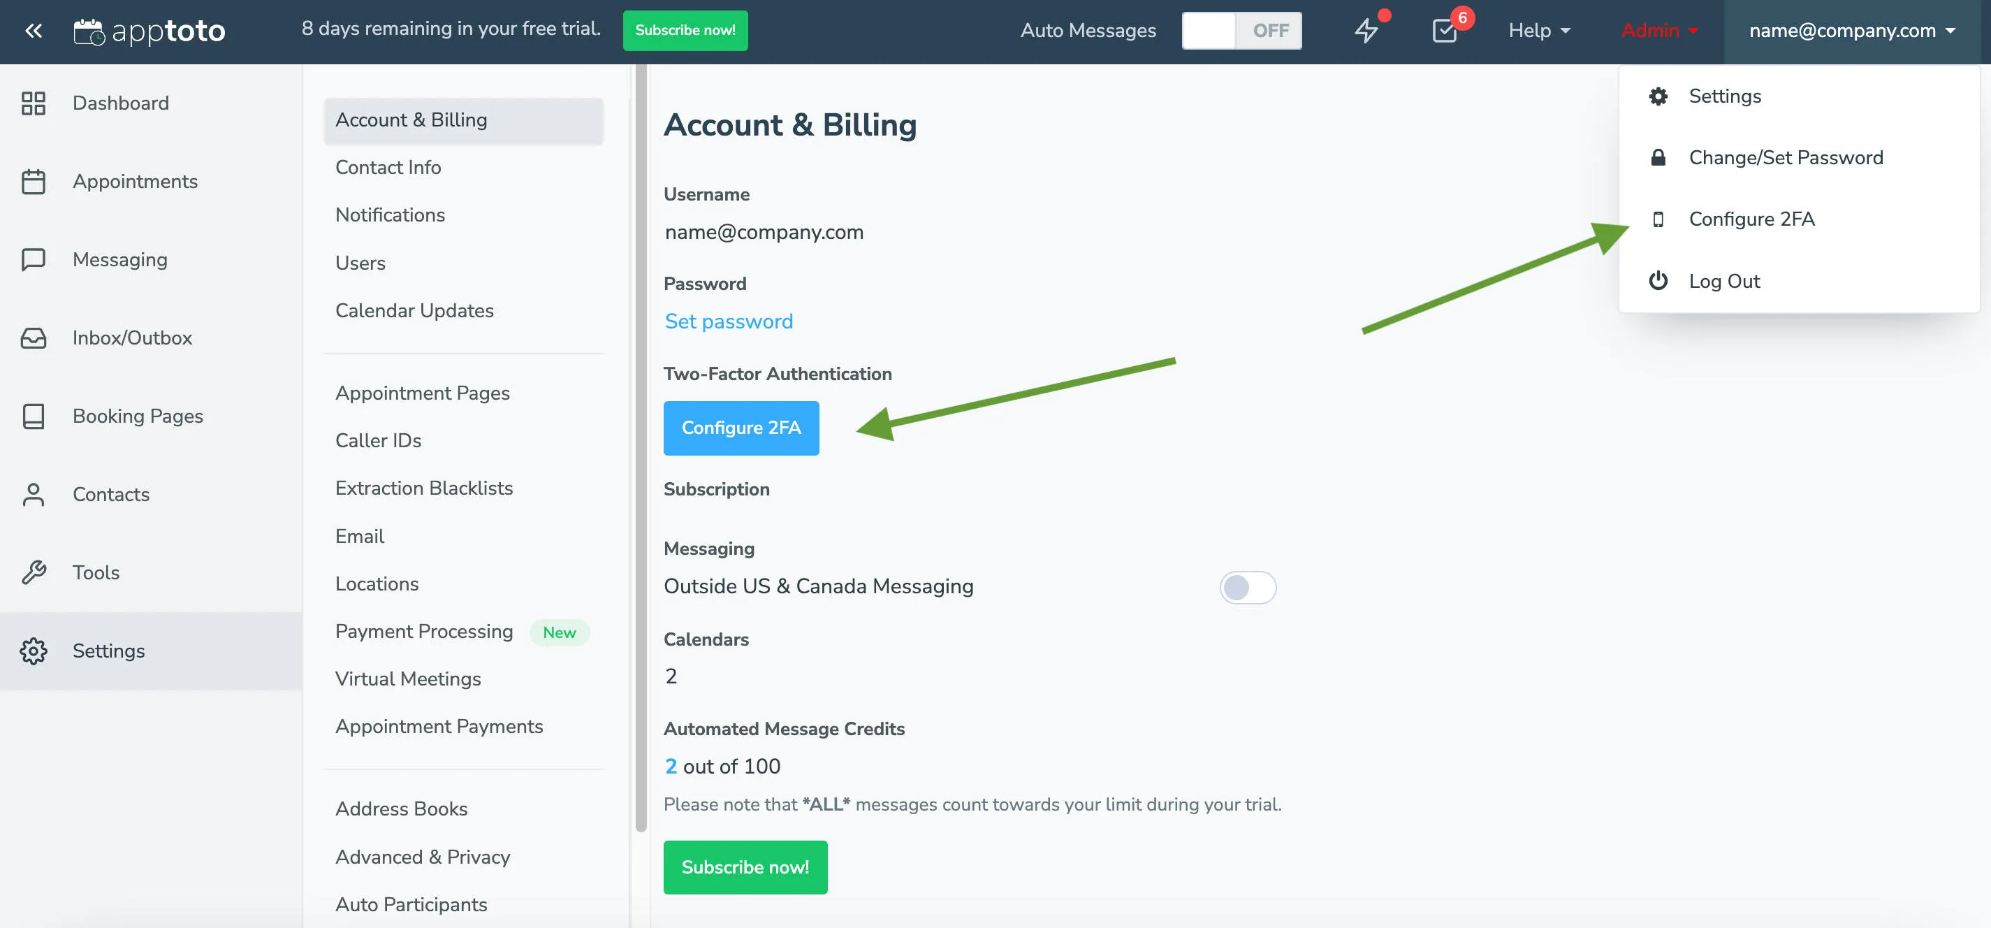Viewport: 1991px width, 928px height.
Task: Open the Set password link
Action: click(x=728, y=321)
